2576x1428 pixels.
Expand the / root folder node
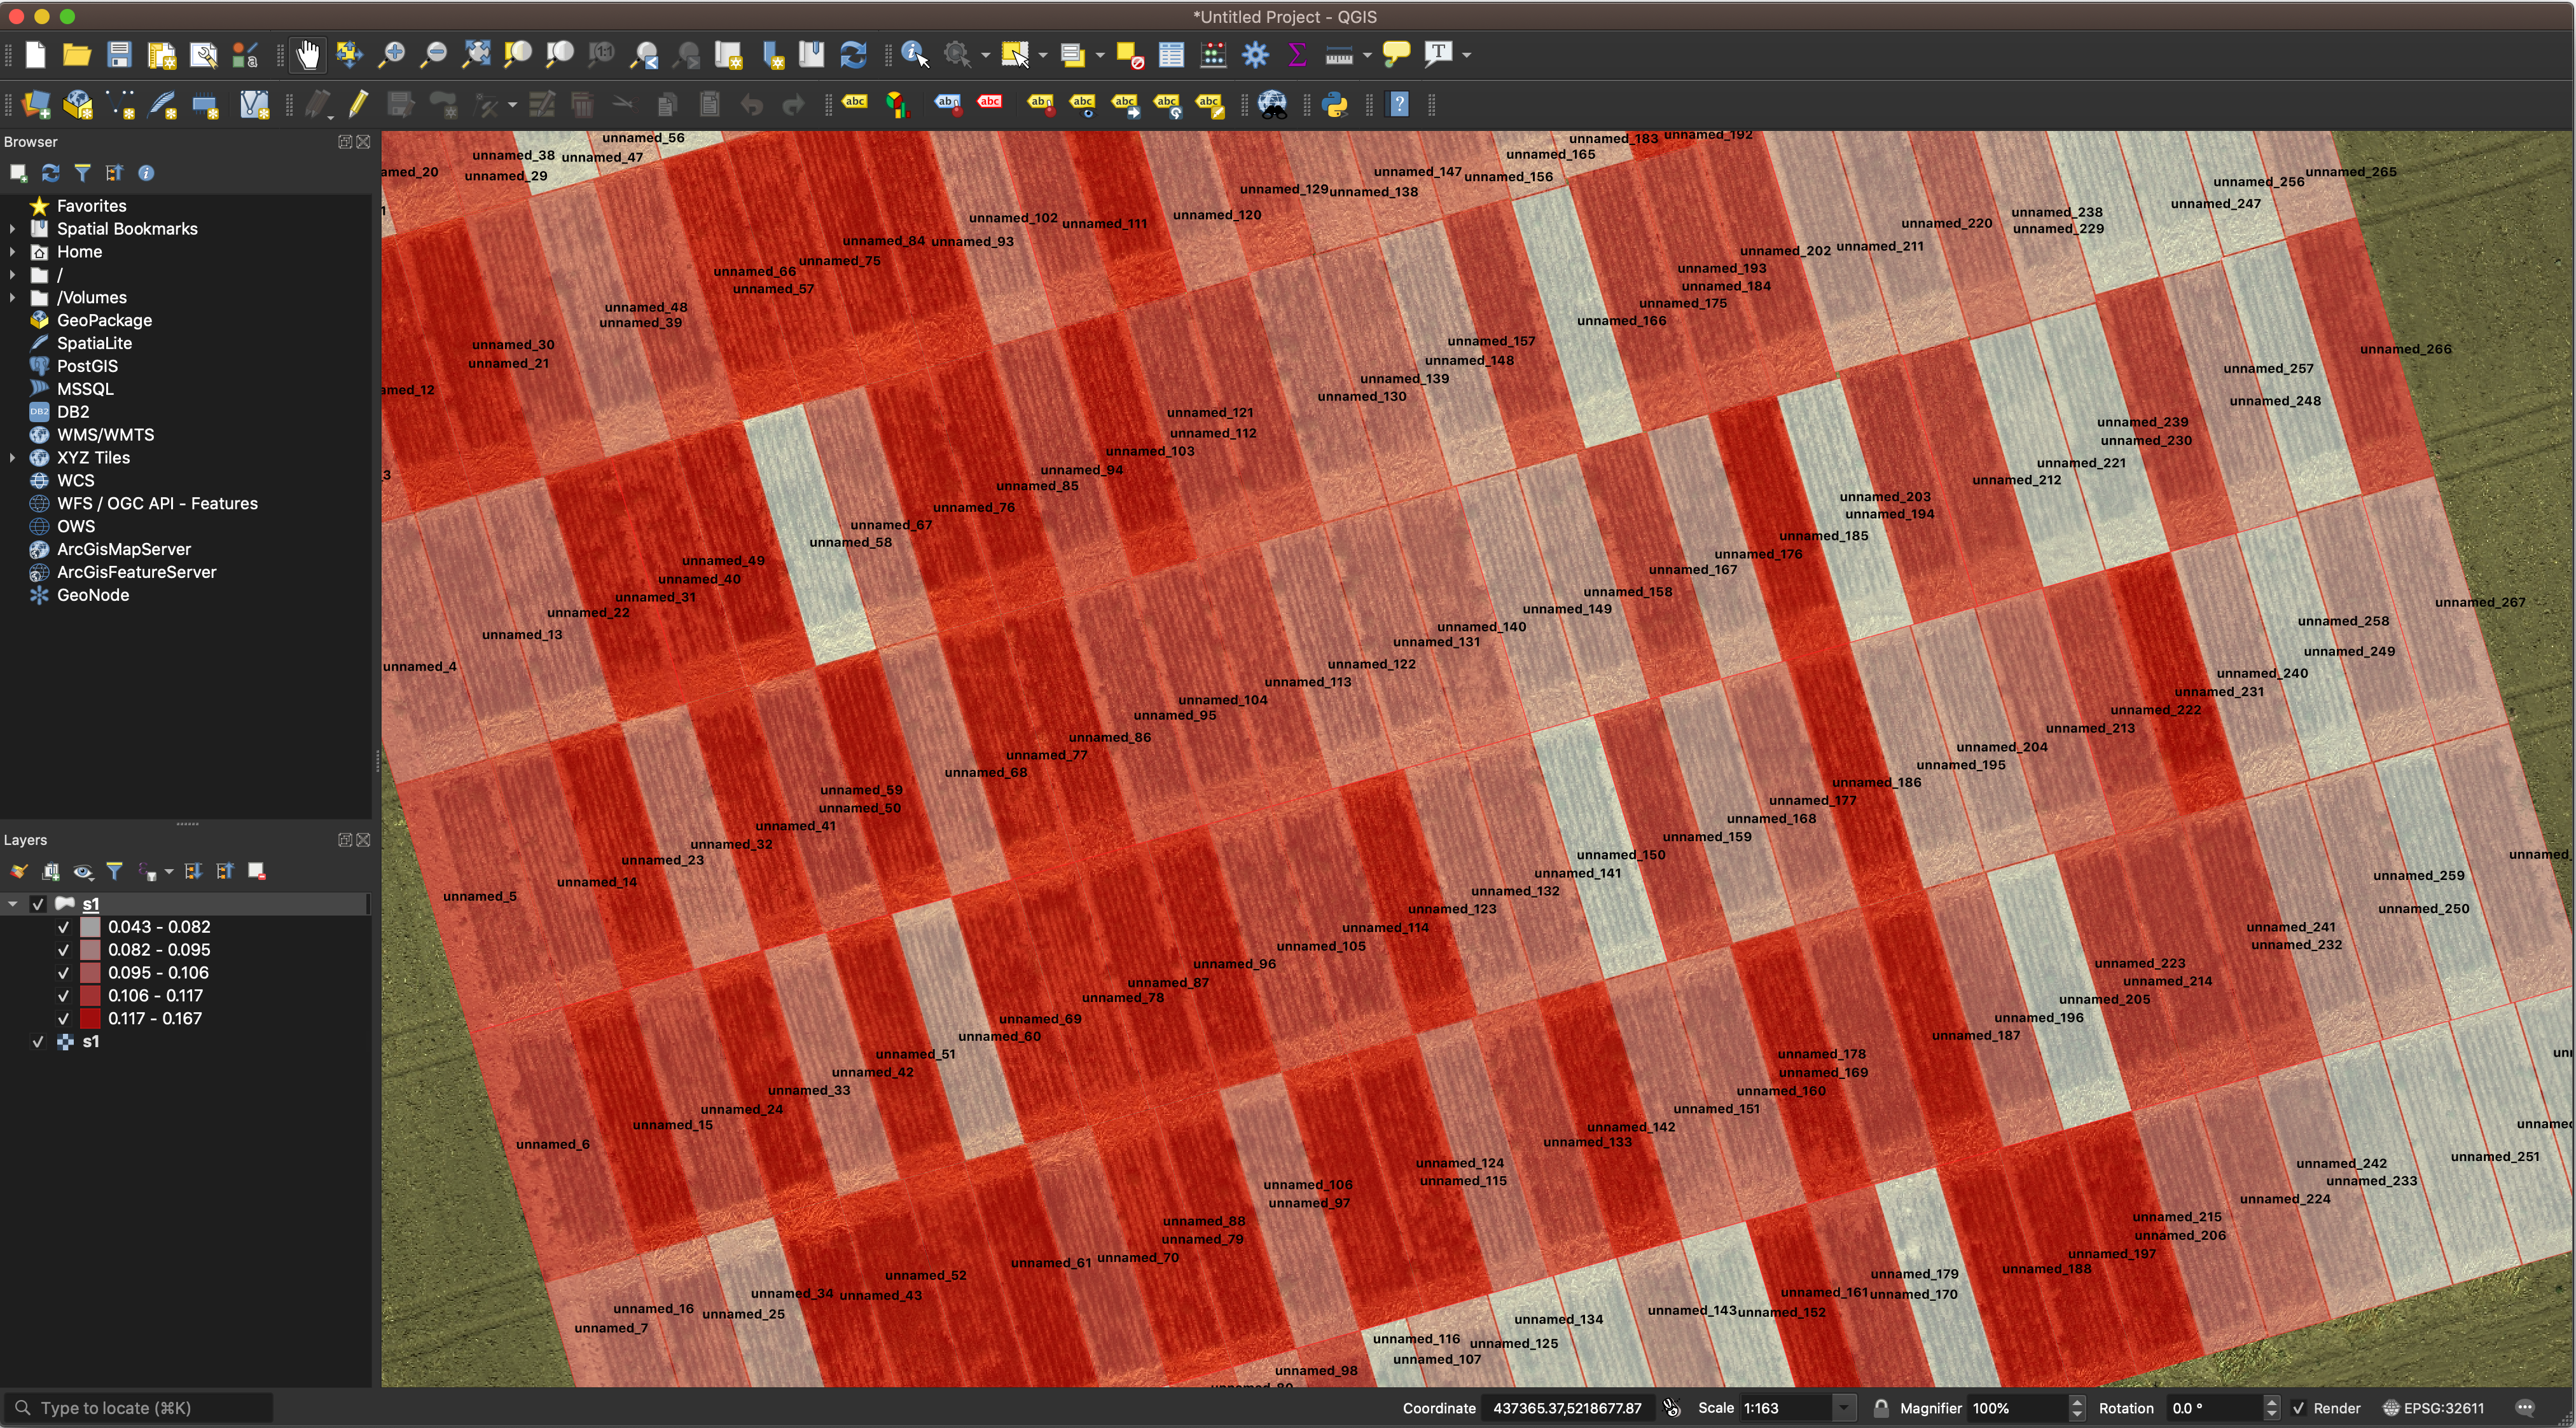[12, 275]
